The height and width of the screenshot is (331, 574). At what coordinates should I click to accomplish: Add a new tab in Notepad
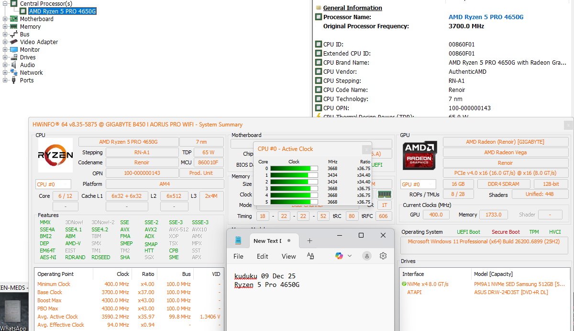click(309, 241)
